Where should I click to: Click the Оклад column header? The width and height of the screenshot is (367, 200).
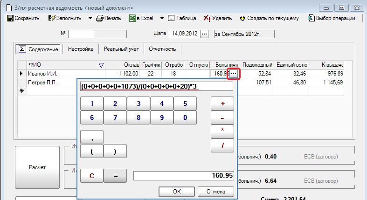123,65
